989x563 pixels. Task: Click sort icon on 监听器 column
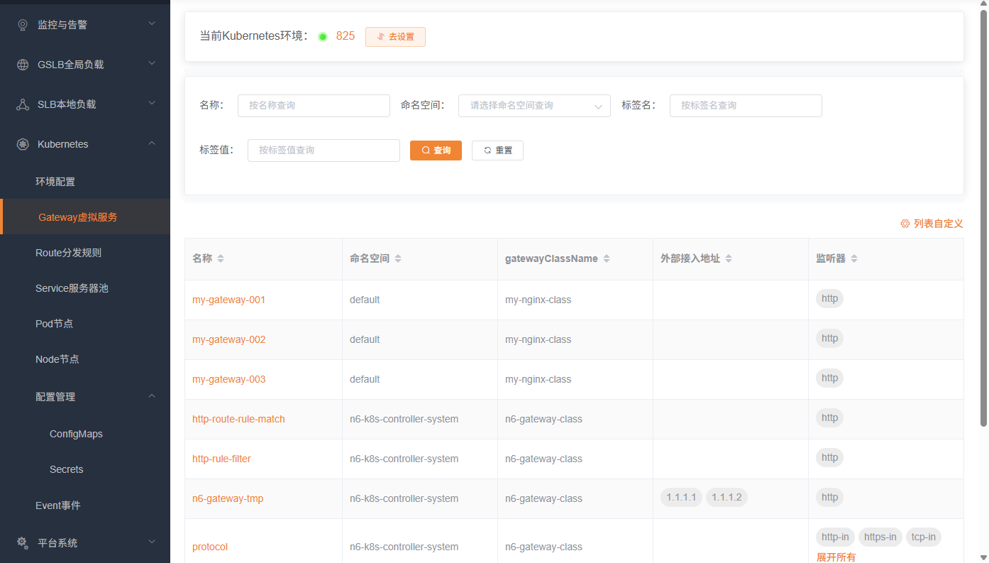coord(854,259)
